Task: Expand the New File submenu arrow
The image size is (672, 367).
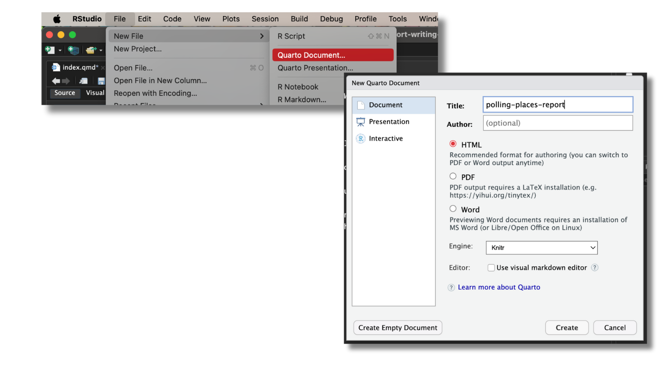Action: pos(262,36)
